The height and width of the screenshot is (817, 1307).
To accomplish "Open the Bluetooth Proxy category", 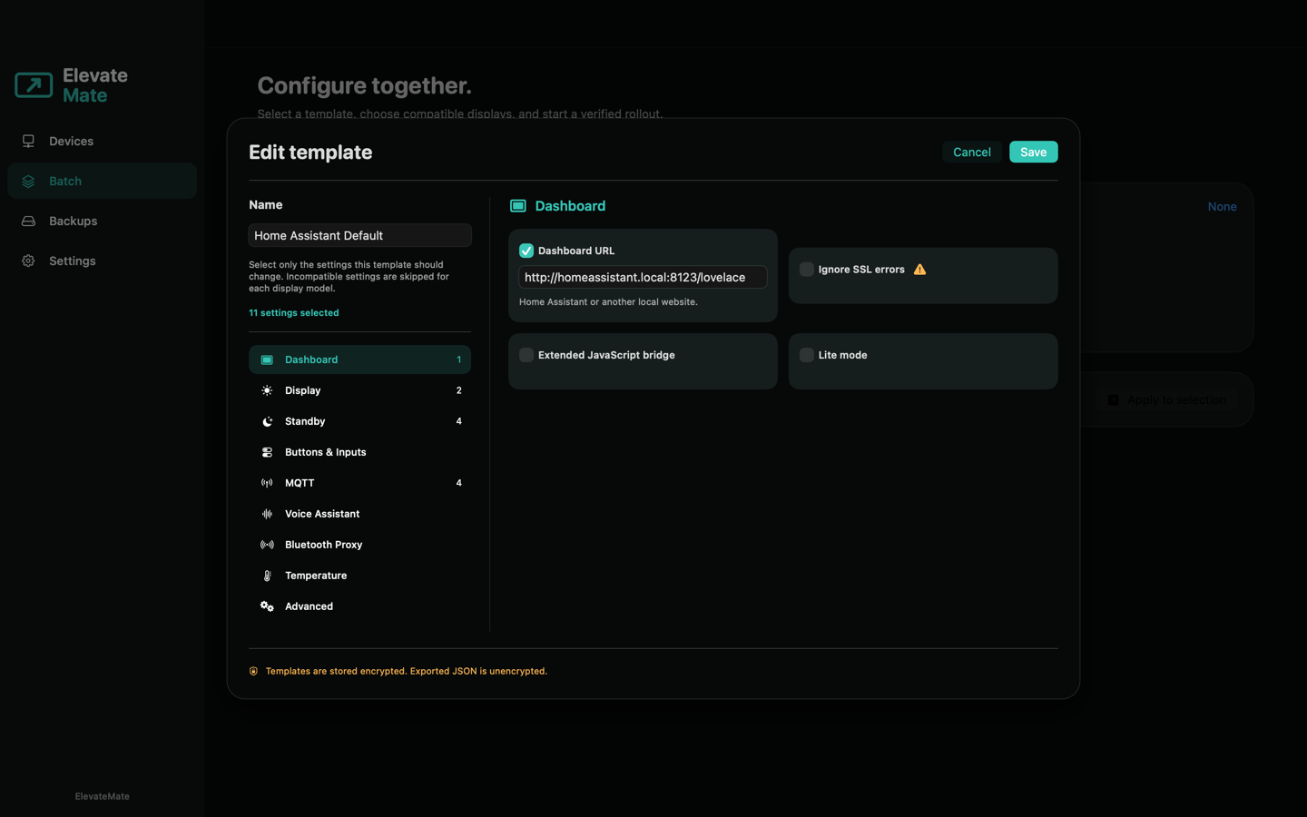I will pos(359,545).
